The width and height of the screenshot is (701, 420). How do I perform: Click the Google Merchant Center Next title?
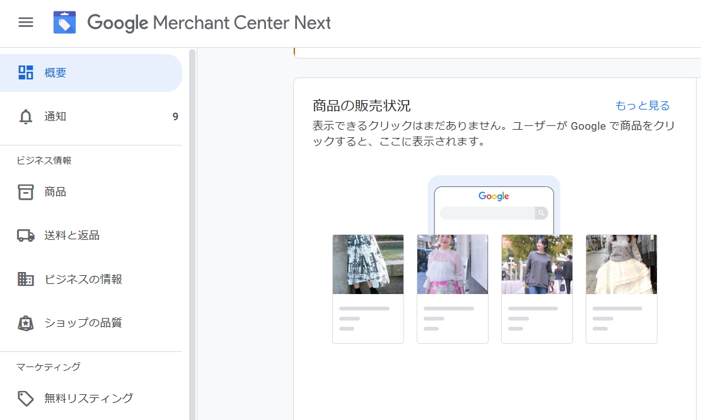point(209,23)
